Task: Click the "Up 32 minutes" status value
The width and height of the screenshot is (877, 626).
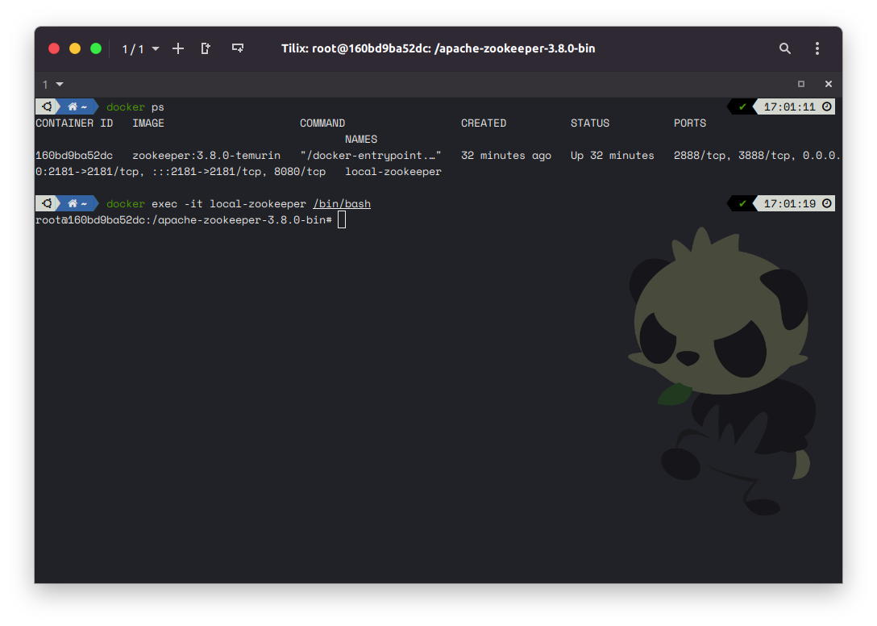Action: (612, 155)
